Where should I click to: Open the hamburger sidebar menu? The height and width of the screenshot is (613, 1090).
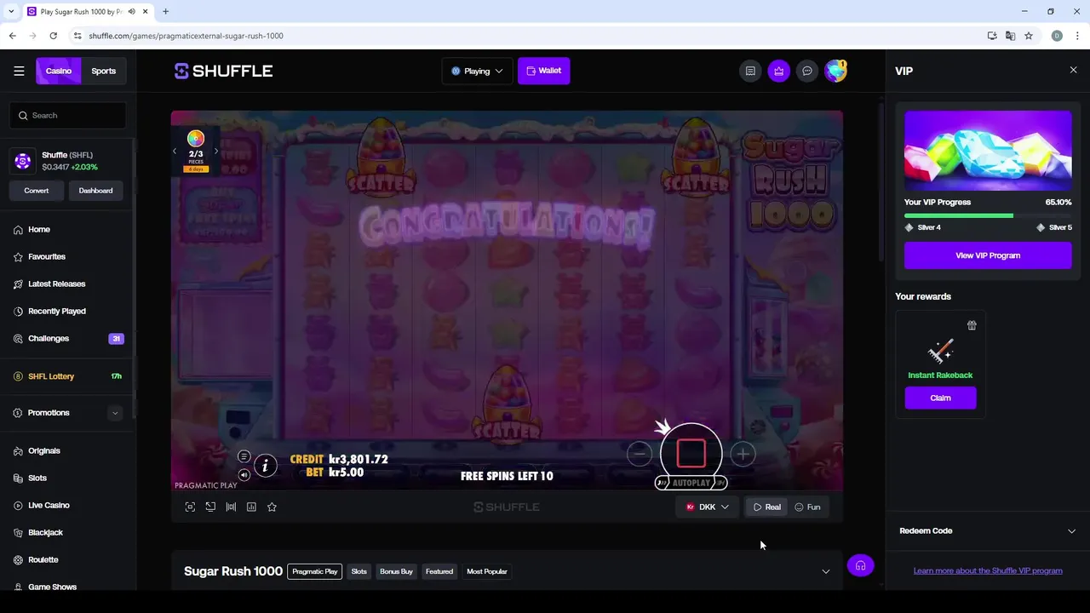19,71
